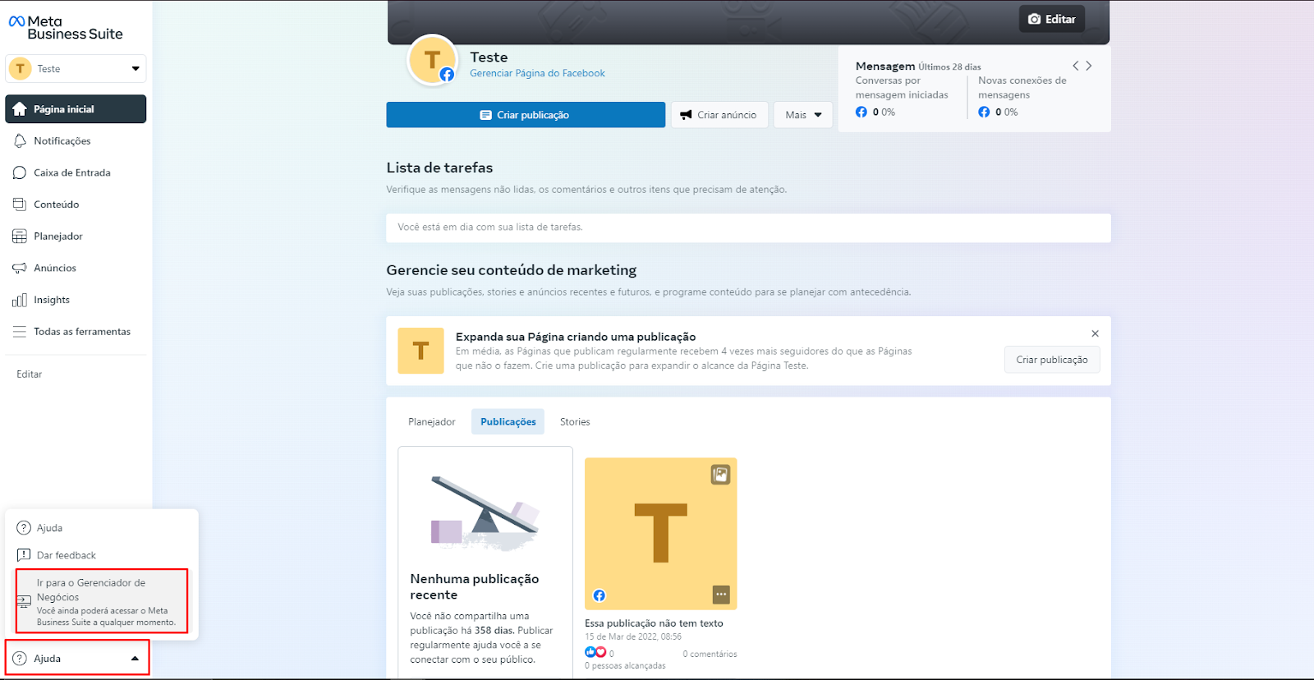Collapse the Ajuda menu at bottom
The image size is (1314, 680).
77,658
